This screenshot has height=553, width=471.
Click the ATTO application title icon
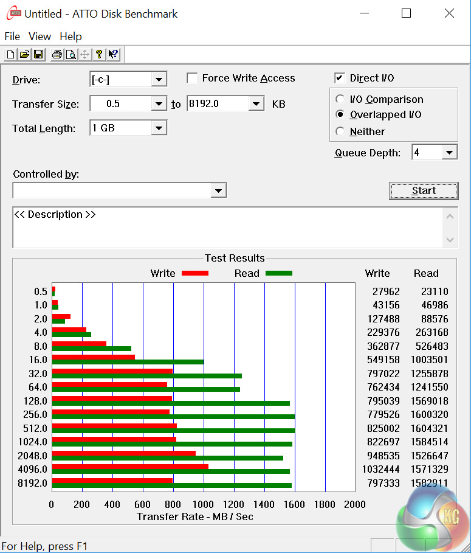pos(14,13)
